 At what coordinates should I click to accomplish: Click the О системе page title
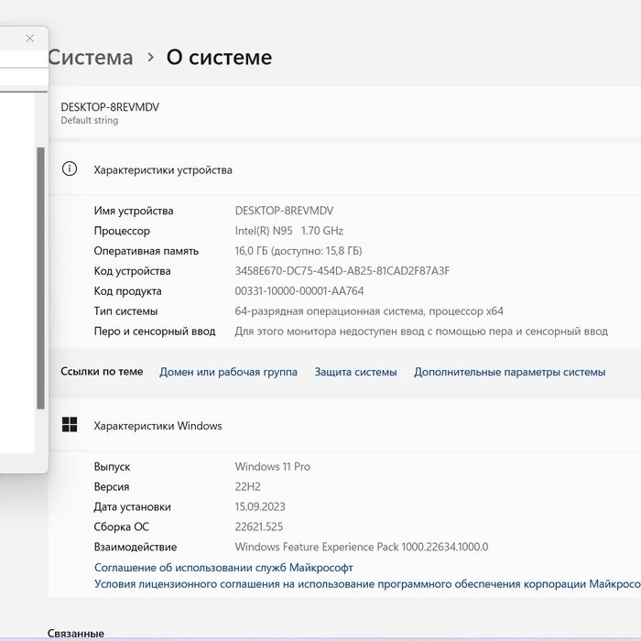pyautogui.click(x=219, y=57)
